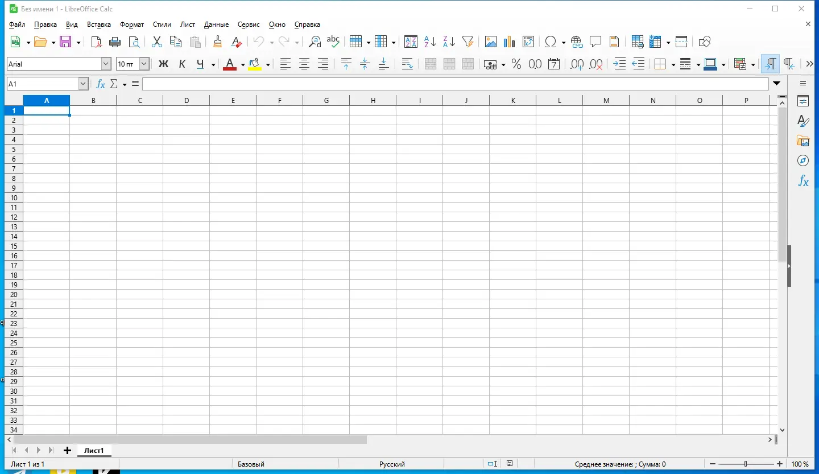Click the Function Wizard fx icon
Screen dimensions: 819x474
click(x=101, y=84)
